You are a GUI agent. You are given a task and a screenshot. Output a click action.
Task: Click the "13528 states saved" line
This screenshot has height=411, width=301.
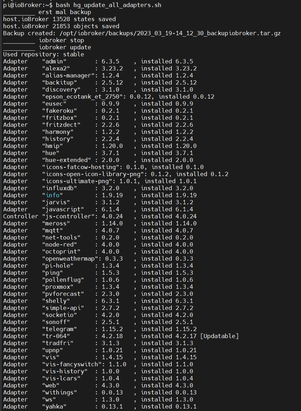click(x=59, y=19)
